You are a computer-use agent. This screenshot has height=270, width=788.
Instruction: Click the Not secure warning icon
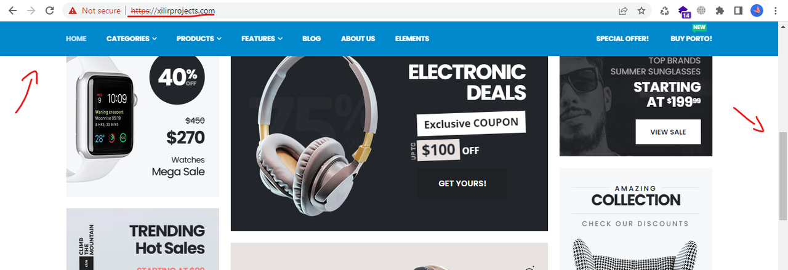click(x=73, y=10)
